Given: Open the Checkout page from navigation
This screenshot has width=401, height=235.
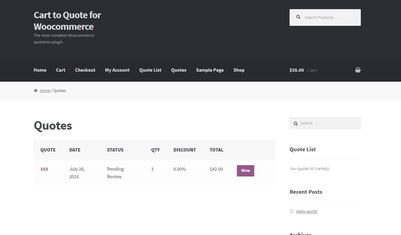Looking at the screenshot, I should click(85, 70).
